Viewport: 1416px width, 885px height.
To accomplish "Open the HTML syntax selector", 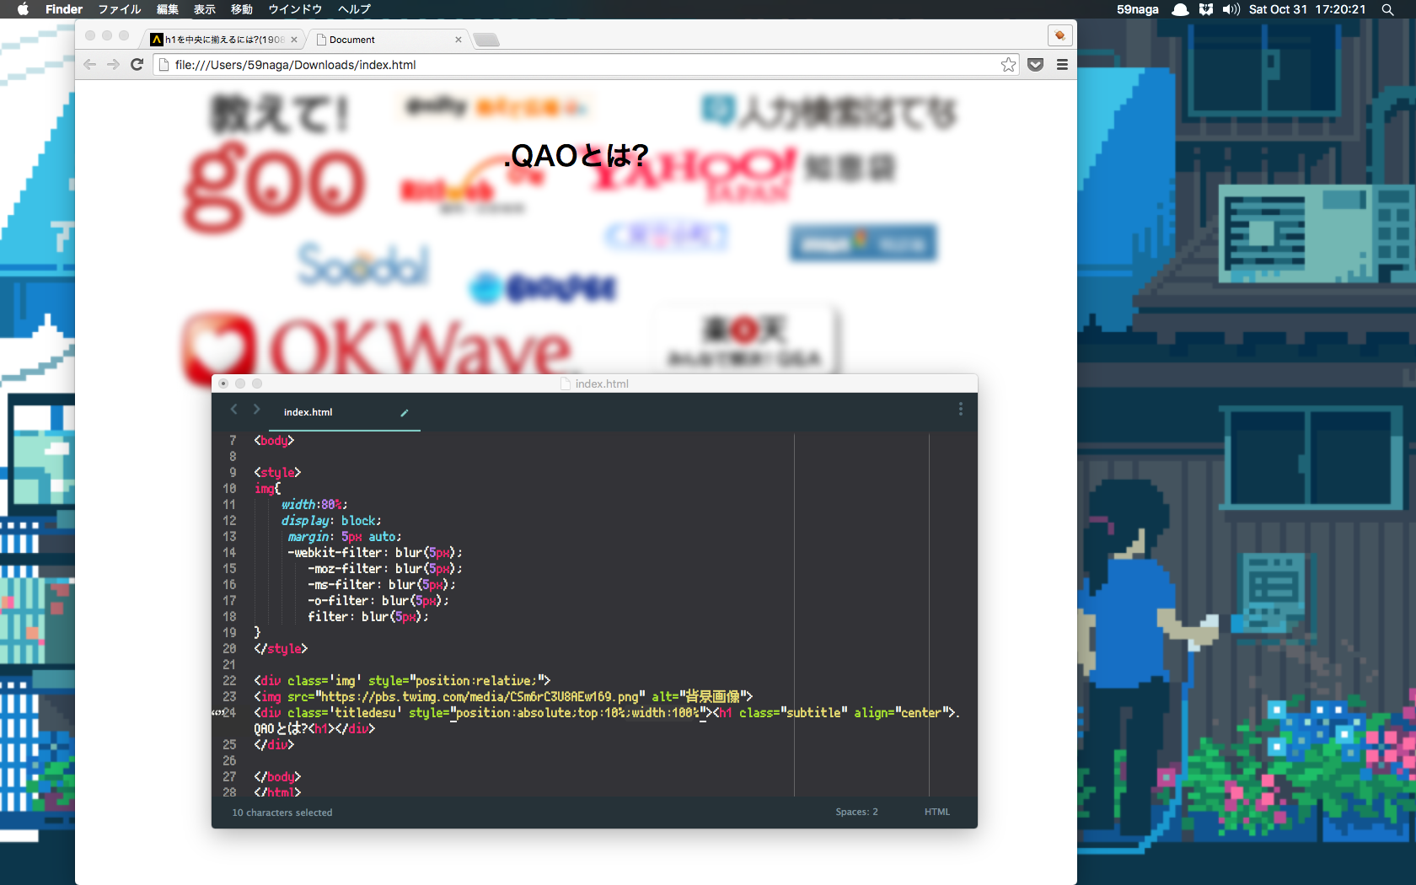I will [x=936, y=812].
